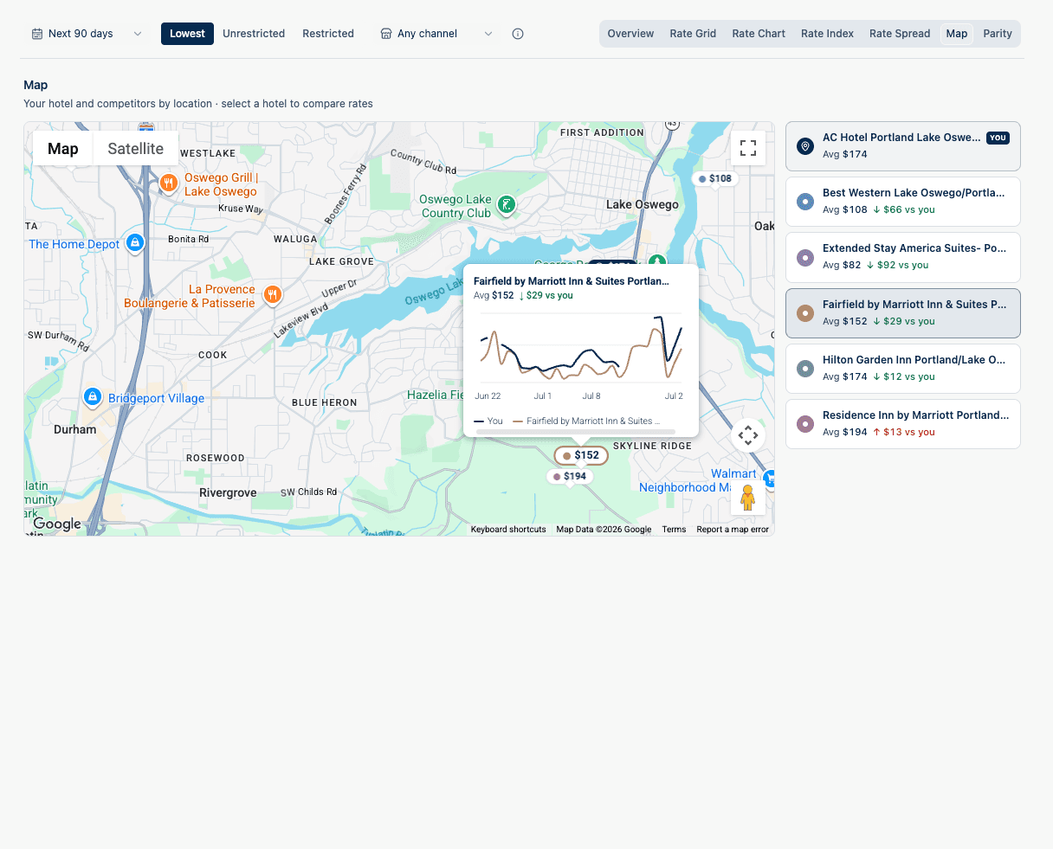1053x849 pixels.
Task: Select the Best Western Lake Oswego hotel card
Action: [903, 202]
